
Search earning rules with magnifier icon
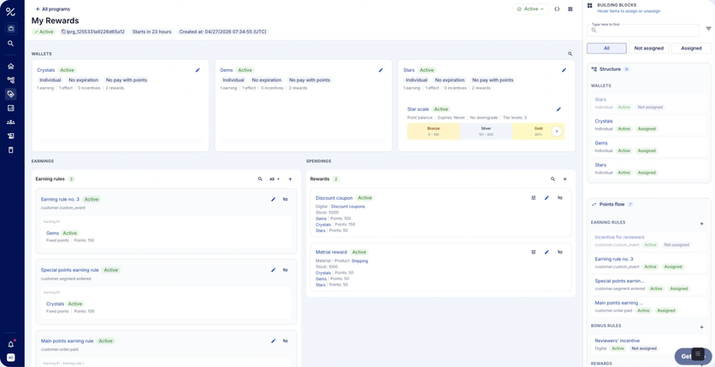coord(260,179)
